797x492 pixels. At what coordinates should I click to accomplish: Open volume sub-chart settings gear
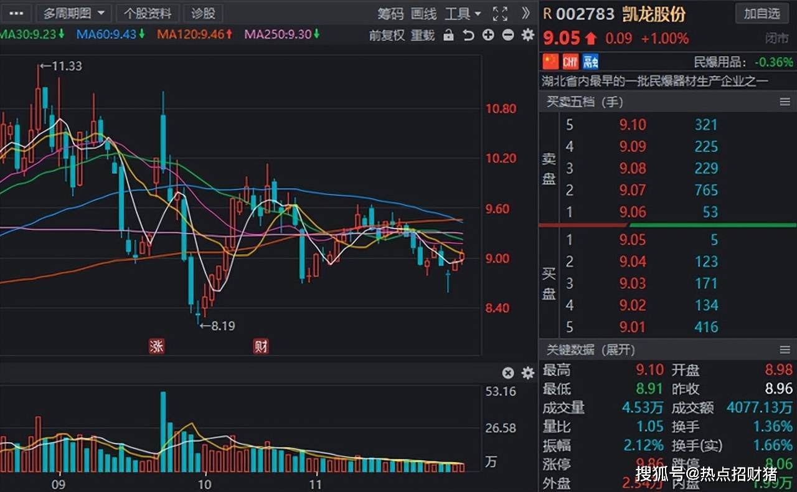coord(528,373)
